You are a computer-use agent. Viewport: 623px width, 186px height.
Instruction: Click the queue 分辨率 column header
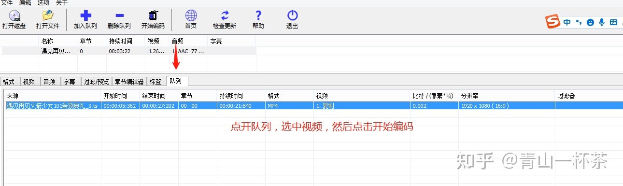(x=507, y=96)
